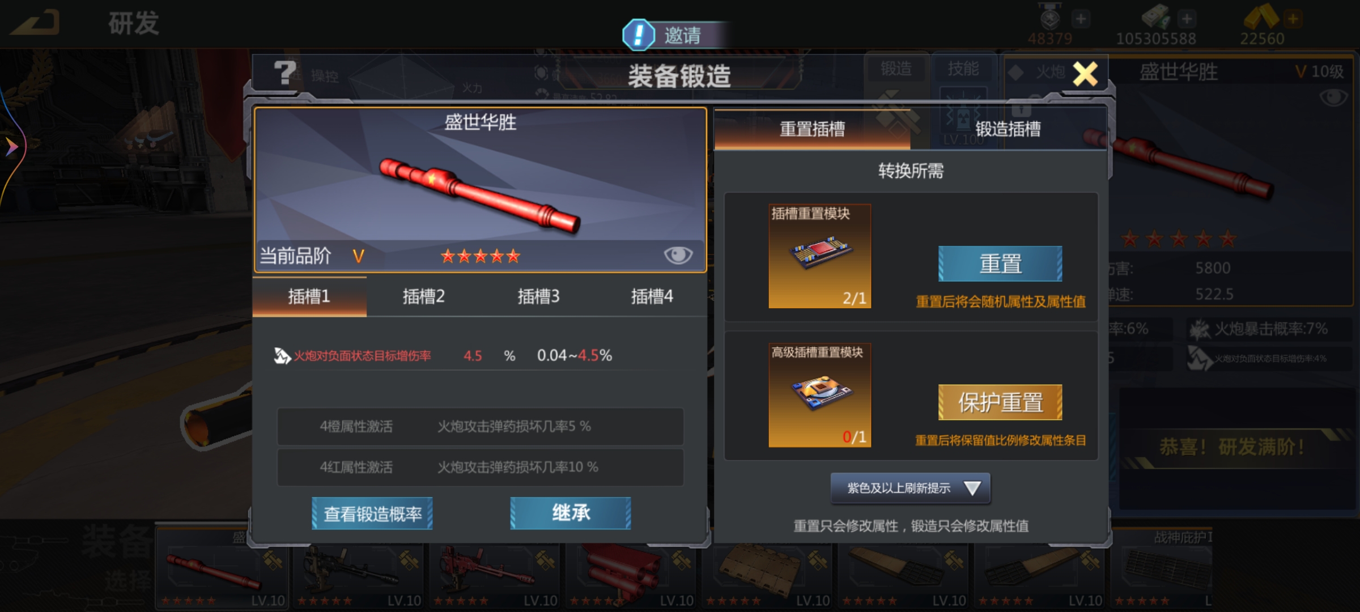Add gold bars with plus icon
Image resolution: width=1360 pixels, height=612 pixels.
pyautogui.click(x=1293, y=19)
